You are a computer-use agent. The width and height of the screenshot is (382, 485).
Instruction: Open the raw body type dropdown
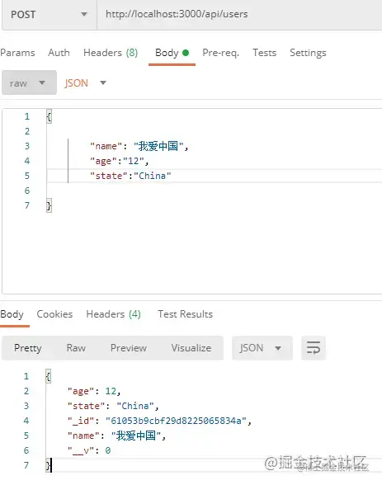pyautogui.click(x=29, y=82)
